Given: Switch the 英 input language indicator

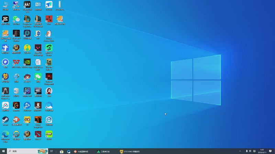Looking at the screenshot, I should point(250,151).
